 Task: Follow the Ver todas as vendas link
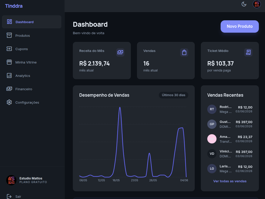click(x=230, y=181)
